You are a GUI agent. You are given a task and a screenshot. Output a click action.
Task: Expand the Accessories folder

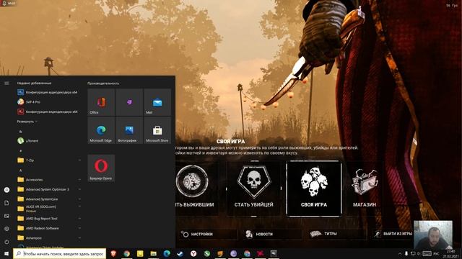tap(48, 179)
